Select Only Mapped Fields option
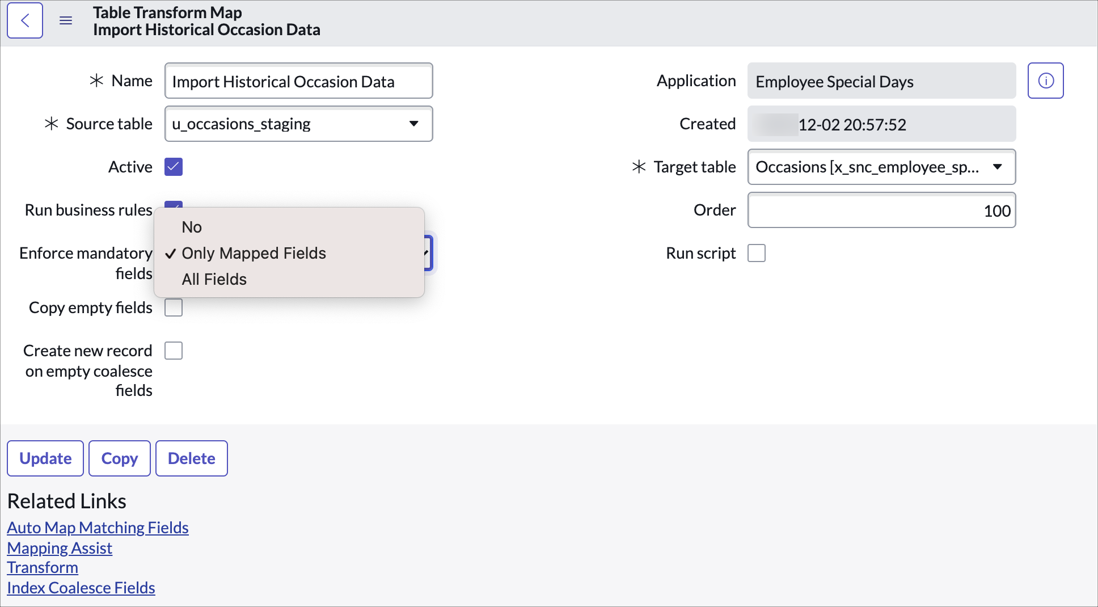This screenshot has height=607, width=1098. coord(254,253)
